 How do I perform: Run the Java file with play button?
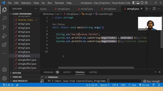point(147,9)
